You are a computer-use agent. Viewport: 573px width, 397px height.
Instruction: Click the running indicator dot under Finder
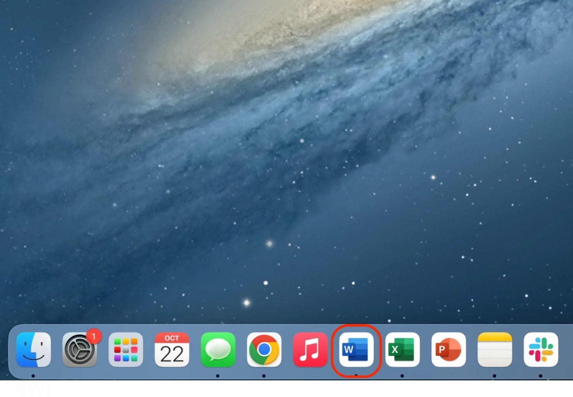pos(33,376)
